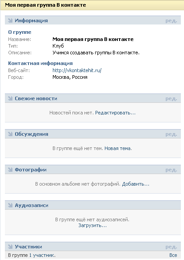184x260 pixels.
Task: Click ред. in the Обсуждения header
Action: [x=171, y=134]
